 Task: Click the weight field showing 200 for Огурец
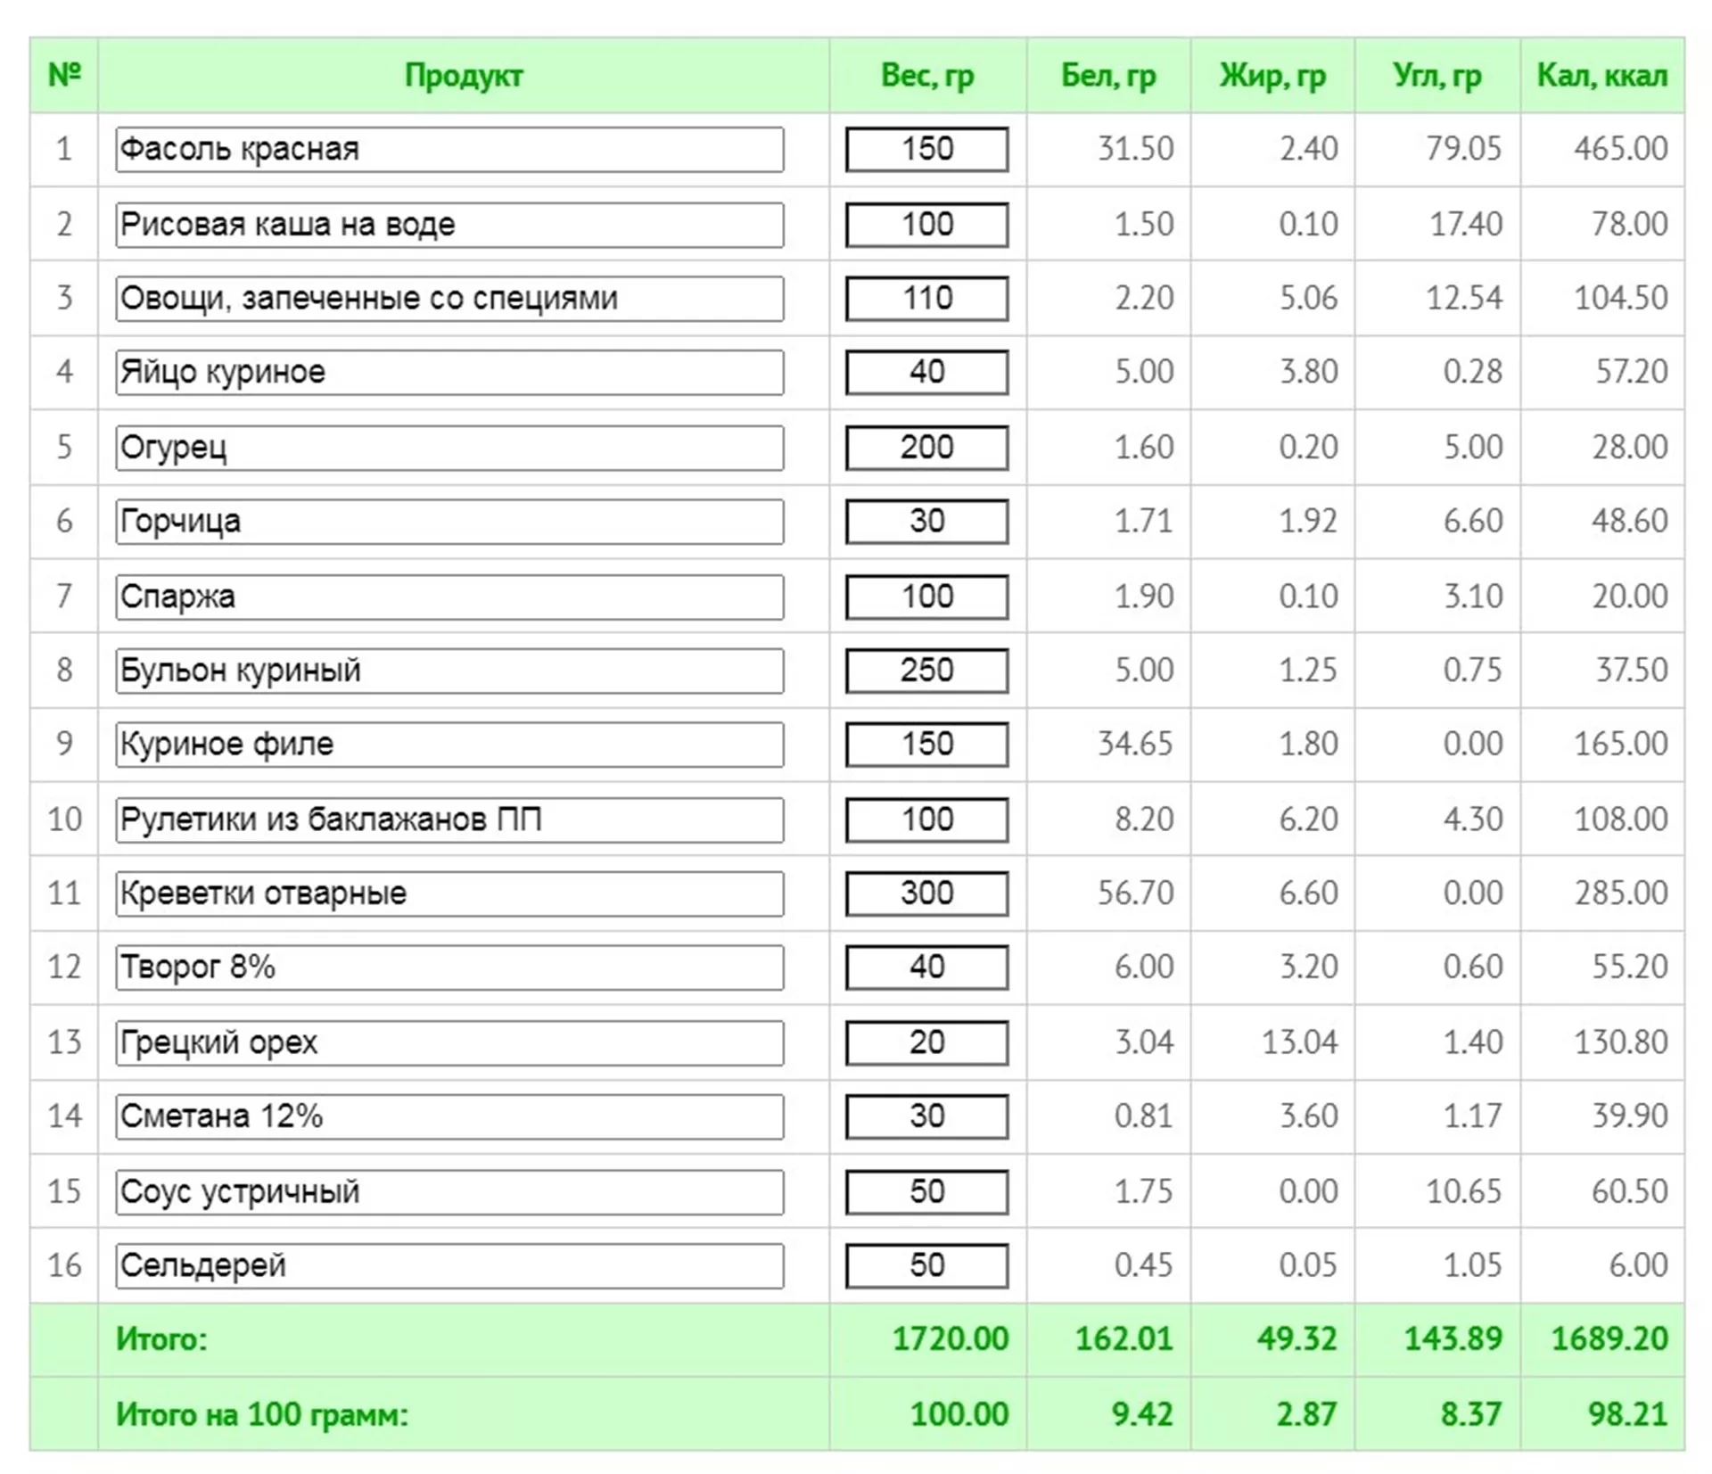pyautogui.click(x=926, y=447)
